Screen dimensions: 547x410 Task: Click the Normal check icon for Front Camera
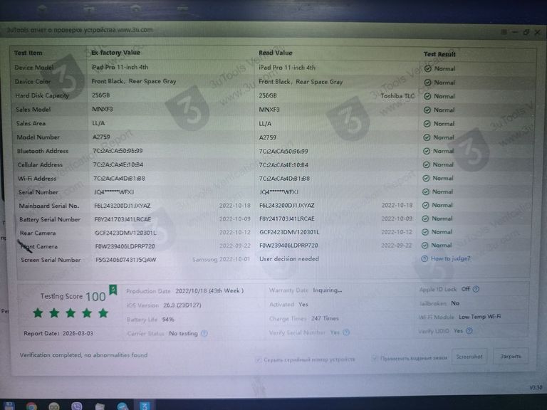point(424,246)
